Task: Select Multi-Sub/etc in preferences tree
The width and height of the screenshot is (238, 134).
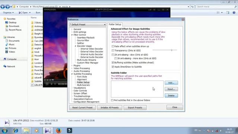Action: tap(83, 85)
